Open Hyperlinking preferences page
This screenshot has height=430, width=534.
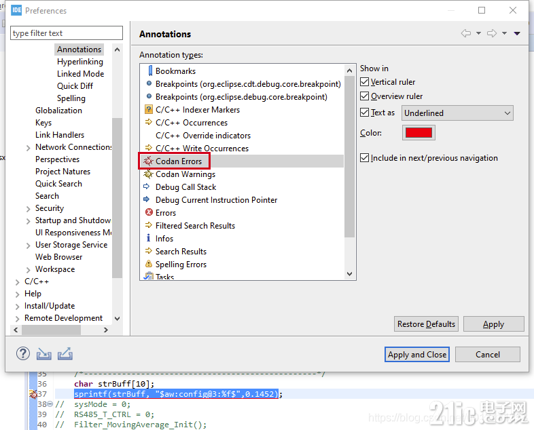[80, 62]
